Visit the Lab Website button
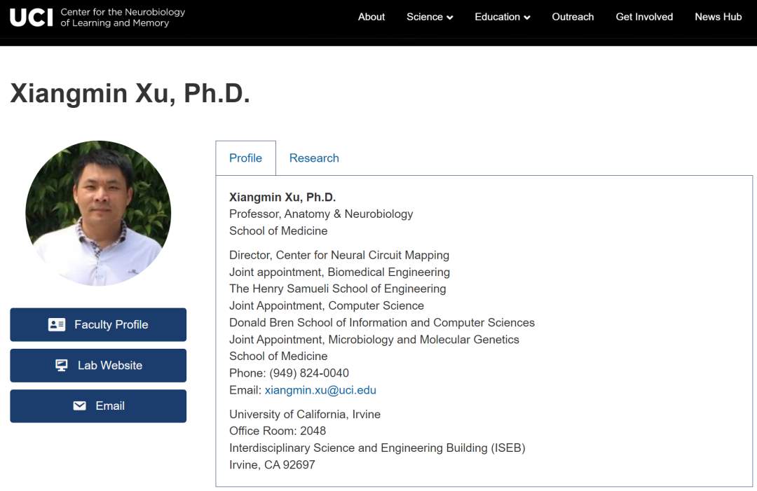Image resolution: width=757 pixels, height=491 pixels. pos(98,365)
